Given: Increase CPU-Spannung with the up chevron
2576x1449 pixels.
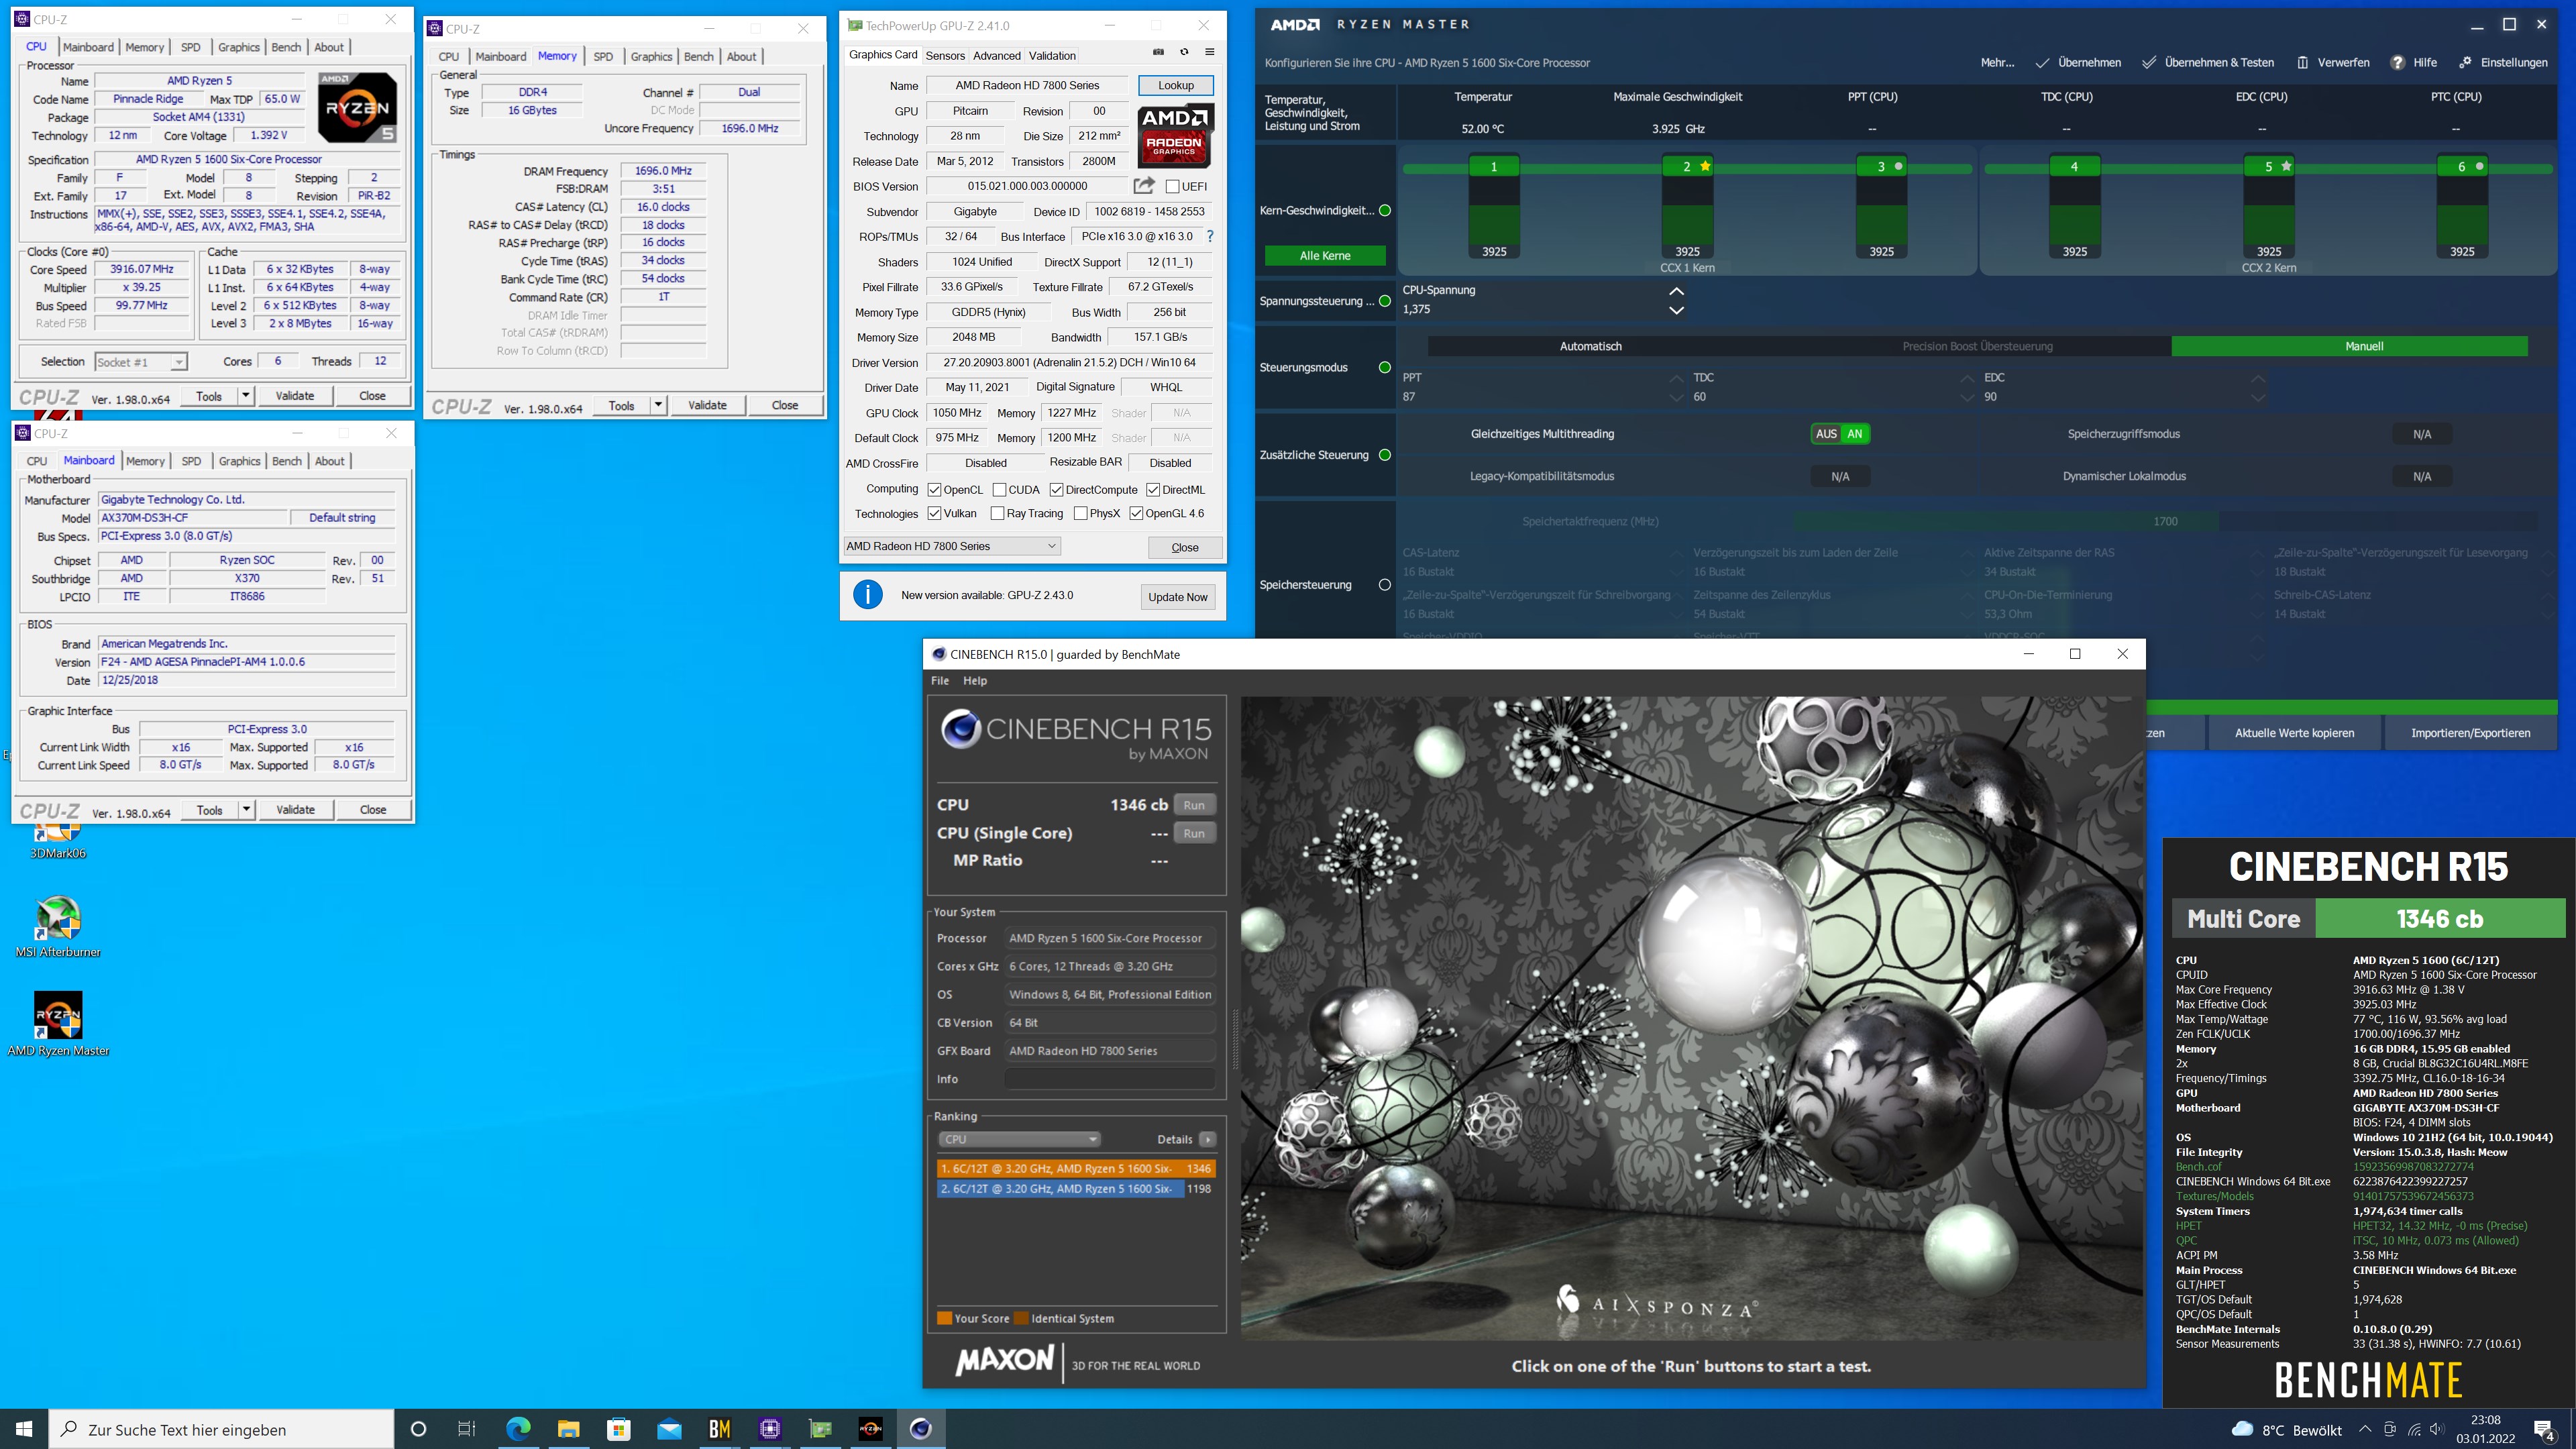Looking at the screenshot, I should [x=1677, y=291].
